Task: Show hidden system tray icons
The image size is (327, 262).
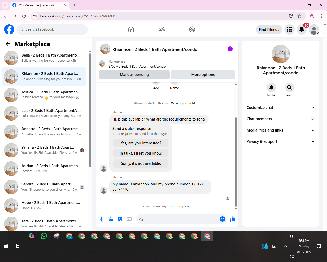Action: (285, 246)
